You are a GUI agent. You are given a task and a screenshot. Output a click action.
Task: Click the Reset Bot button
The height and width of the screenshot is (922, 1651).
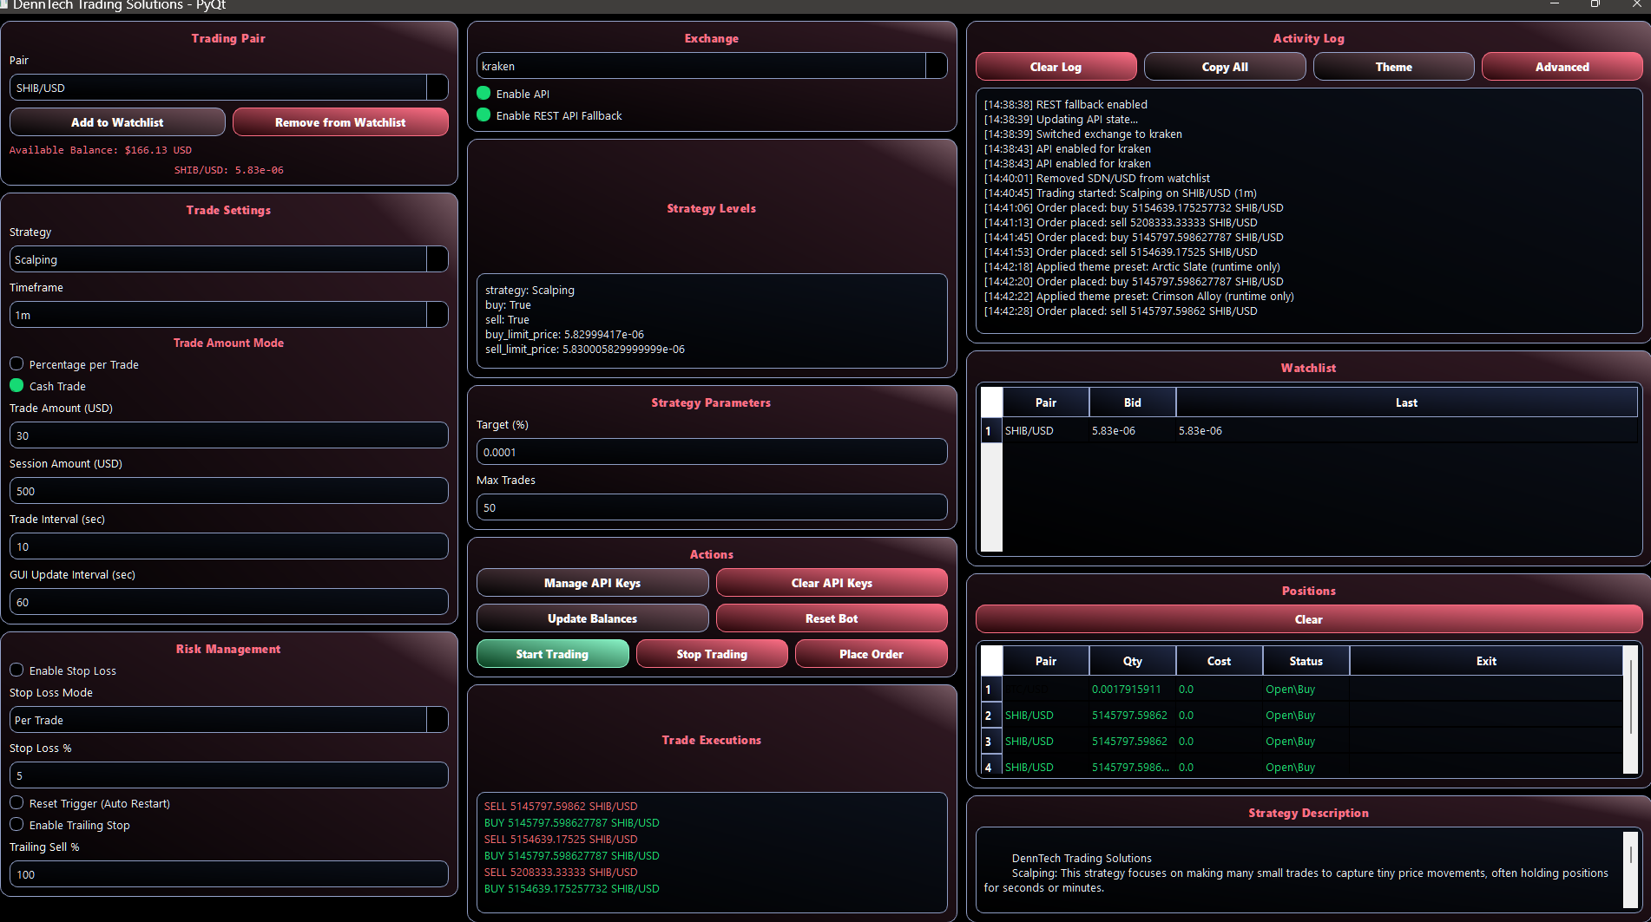[x=831, y=618]
